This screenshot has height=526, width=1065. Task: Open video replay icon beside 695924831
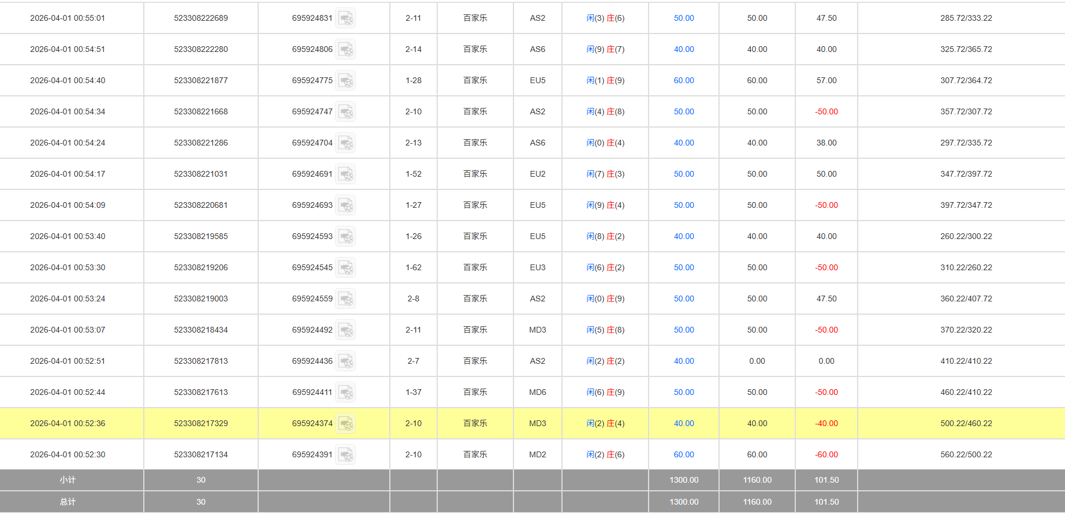[345, 18]
